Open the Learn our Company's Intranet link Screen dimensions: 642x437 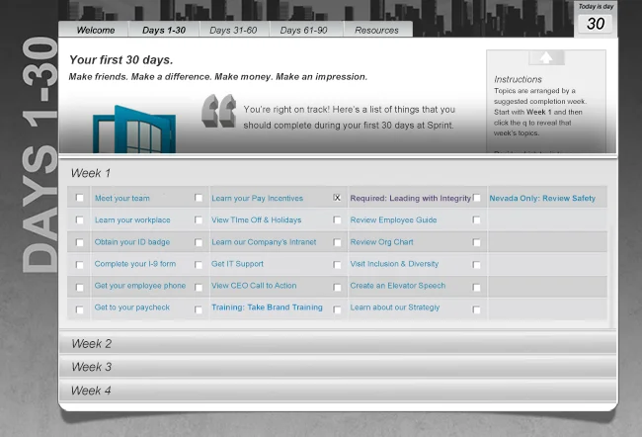pyautogui.click(x=264, y=242)
